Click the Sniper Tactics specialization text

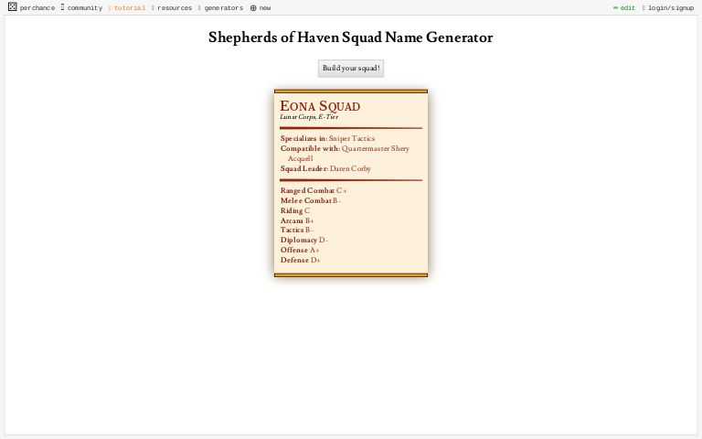tap(352, 138)
